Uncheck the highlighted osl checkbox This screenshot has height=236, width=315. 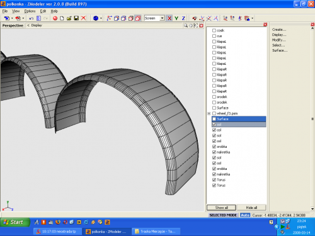(x=214, y=125)
